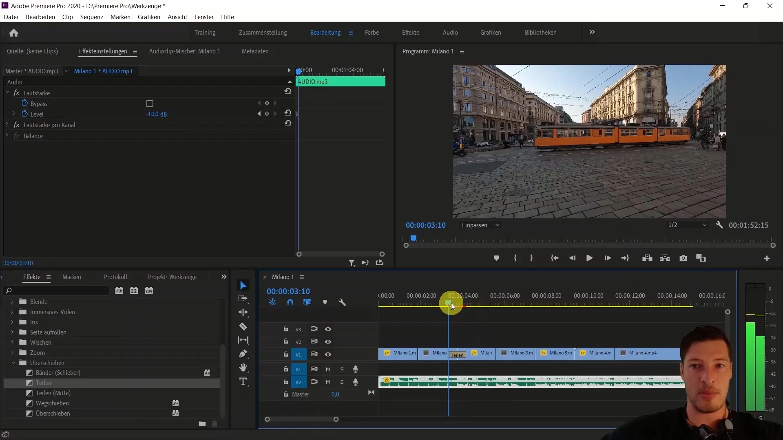
Task: Collapse the Überschieben folder
Action: (x=13, y=363)
